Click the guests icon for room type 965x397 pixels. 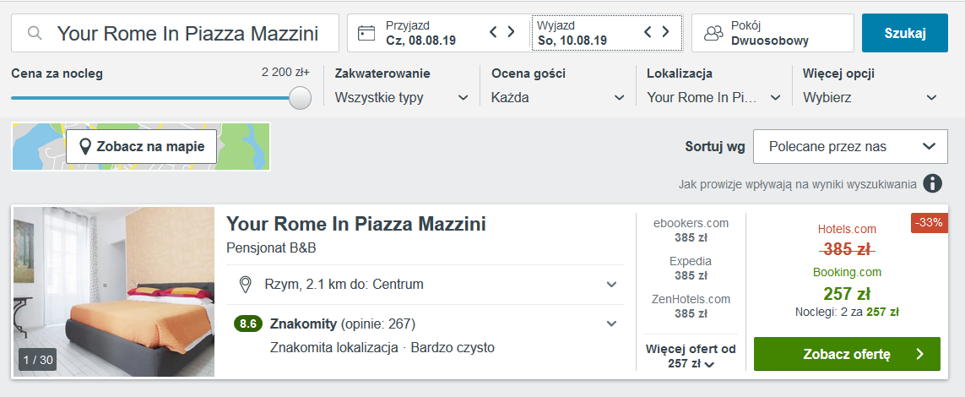tap(713, 33)
